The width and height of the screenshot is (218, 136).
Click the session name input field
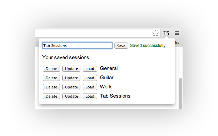click(x=77, y=46)
